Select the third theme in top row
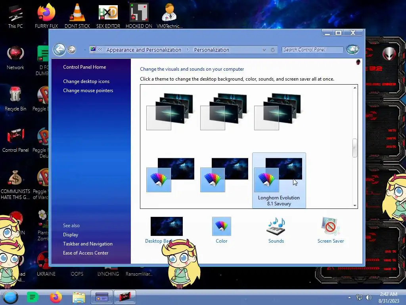Image resolution: width=406 pixels, height=305 pixels. point(277,112)
